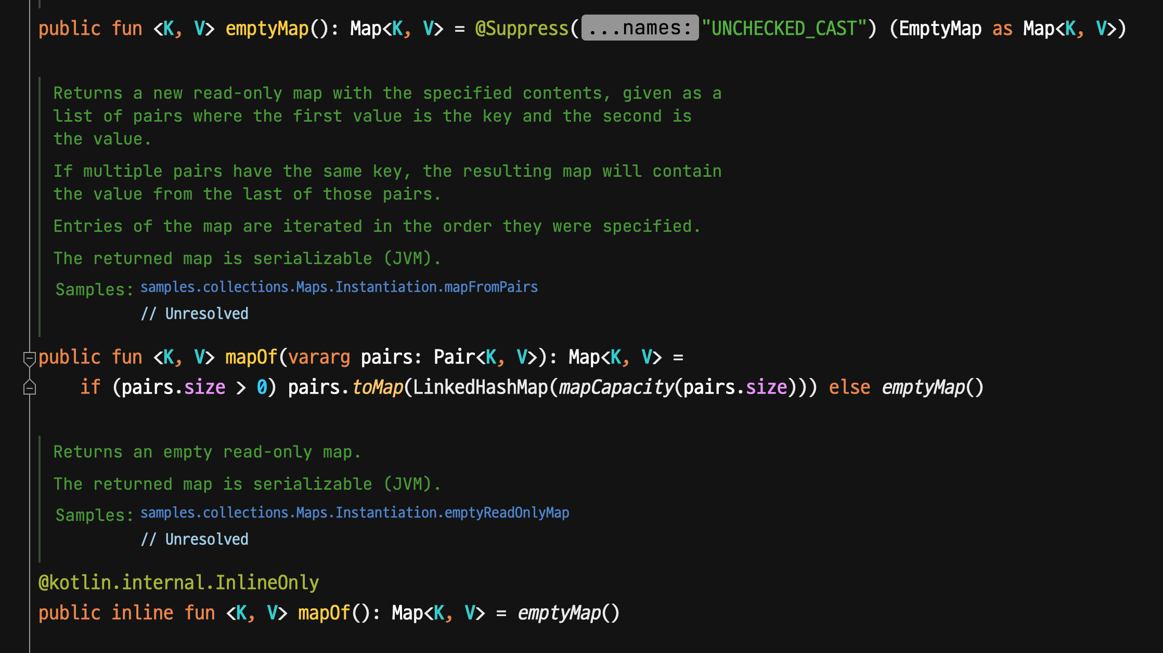Image resolution: width=1163 pixels, height=653 pixels.
Task: Open the mapFromPairs sample link
Action: (339, 287)
